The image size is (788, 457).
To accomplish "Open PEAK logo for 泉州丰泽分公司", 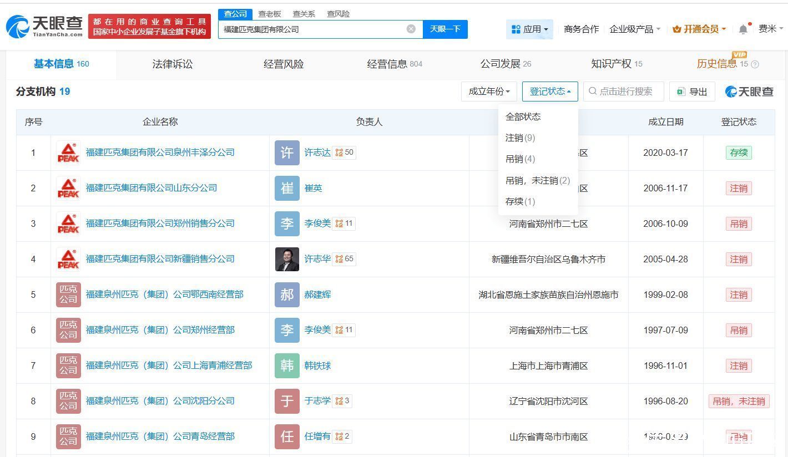I will coord(68,153).
